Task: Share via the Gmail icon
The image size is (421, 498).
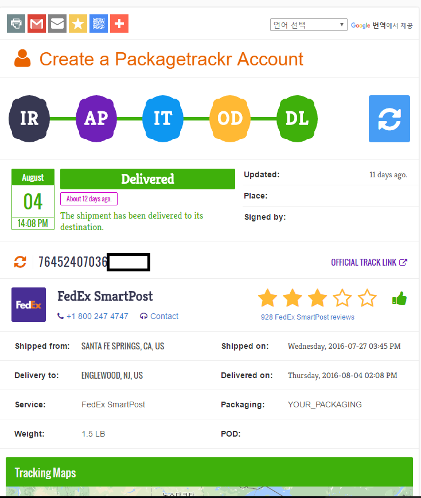Action: 37,24
